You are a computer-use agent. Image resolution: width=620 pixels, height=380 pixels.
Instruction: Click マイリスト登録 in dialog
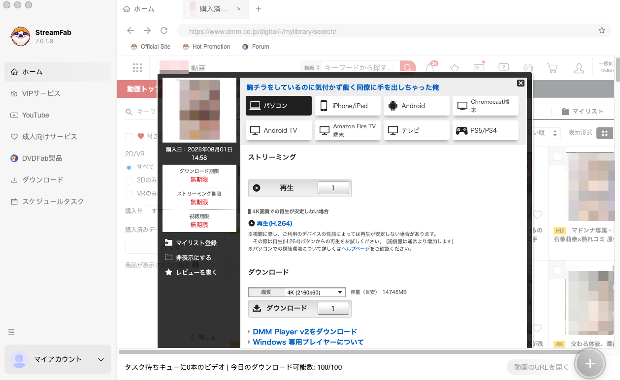[x=191, y=243]
